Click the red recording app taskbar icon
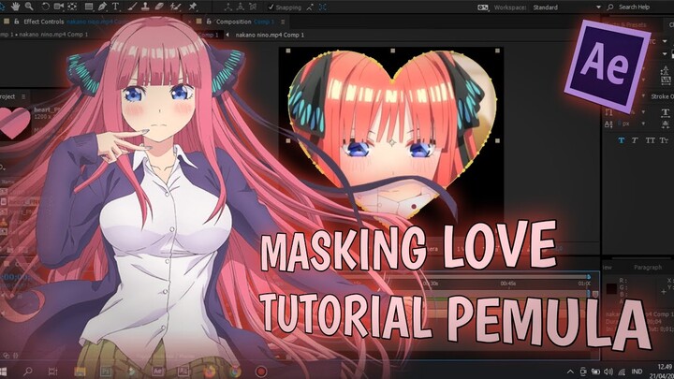674x379 pixels. pyautogui.click(x=261, y=372)
